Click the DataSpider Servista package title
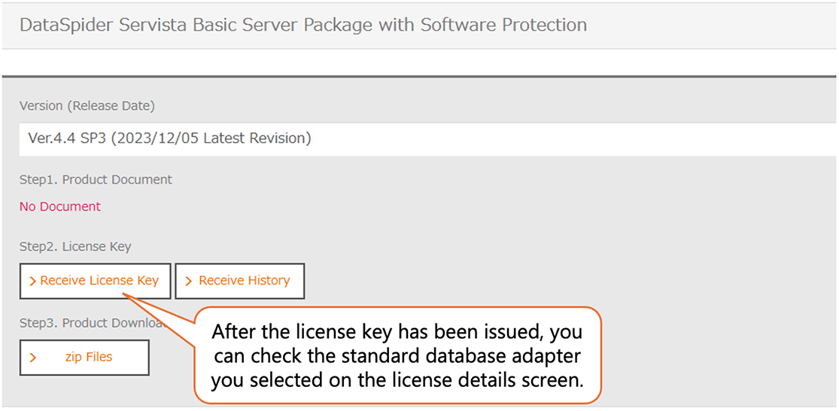The height and width of the screenshot is (411, 839). (303, 25)
